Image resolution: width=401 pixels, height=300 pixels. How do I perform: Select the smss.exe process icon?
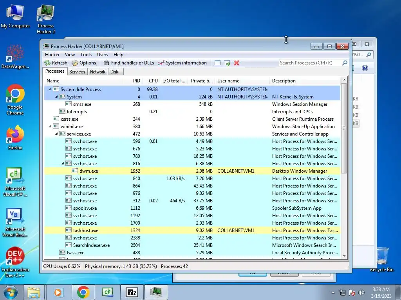click(x=69, y=104)
